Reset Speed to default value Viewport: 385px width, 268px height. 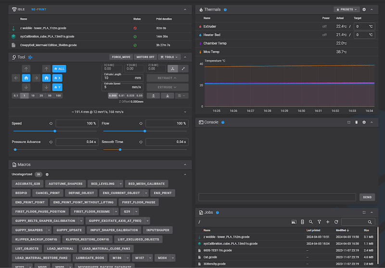pos(51,123)
